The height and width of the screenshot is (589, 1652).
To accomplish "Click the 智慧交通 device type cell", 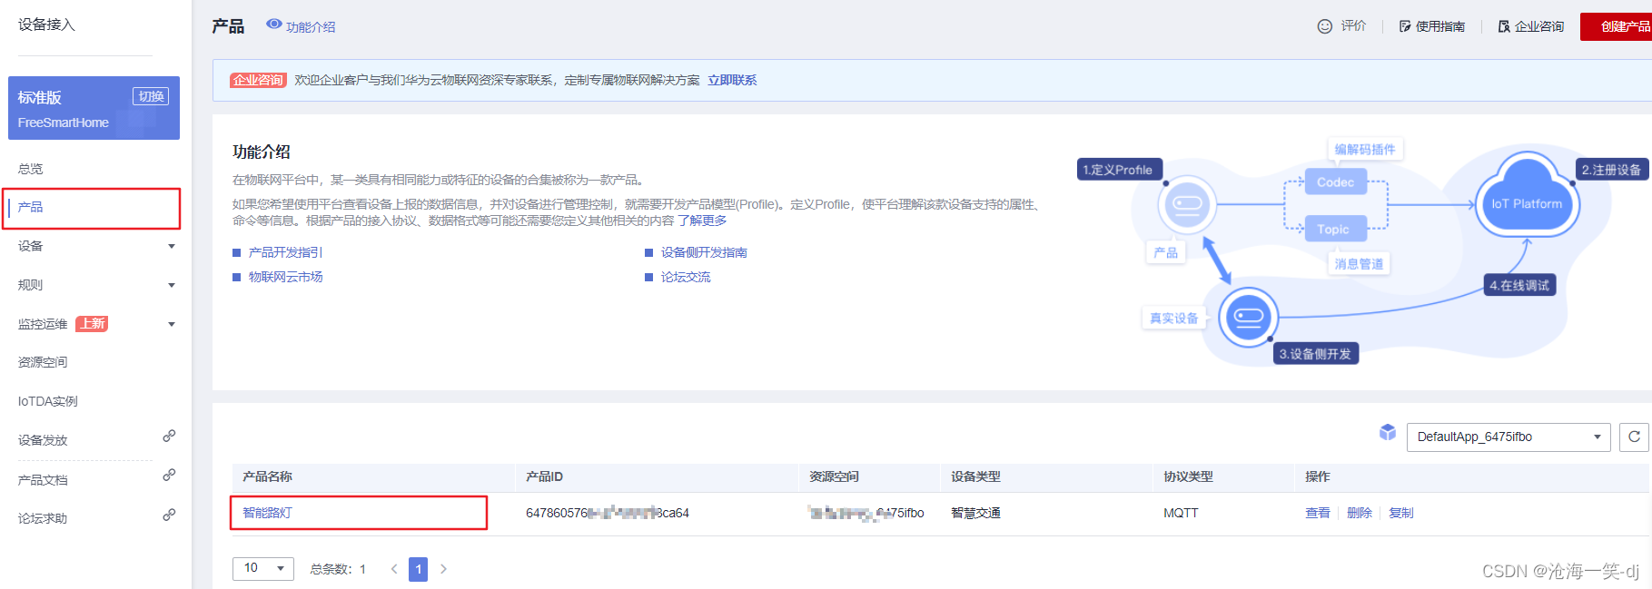I will (x=975, y=513).
